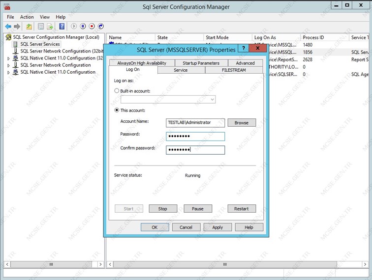
Task: Sort by the Start Mode column header
Action: (228, 37)
